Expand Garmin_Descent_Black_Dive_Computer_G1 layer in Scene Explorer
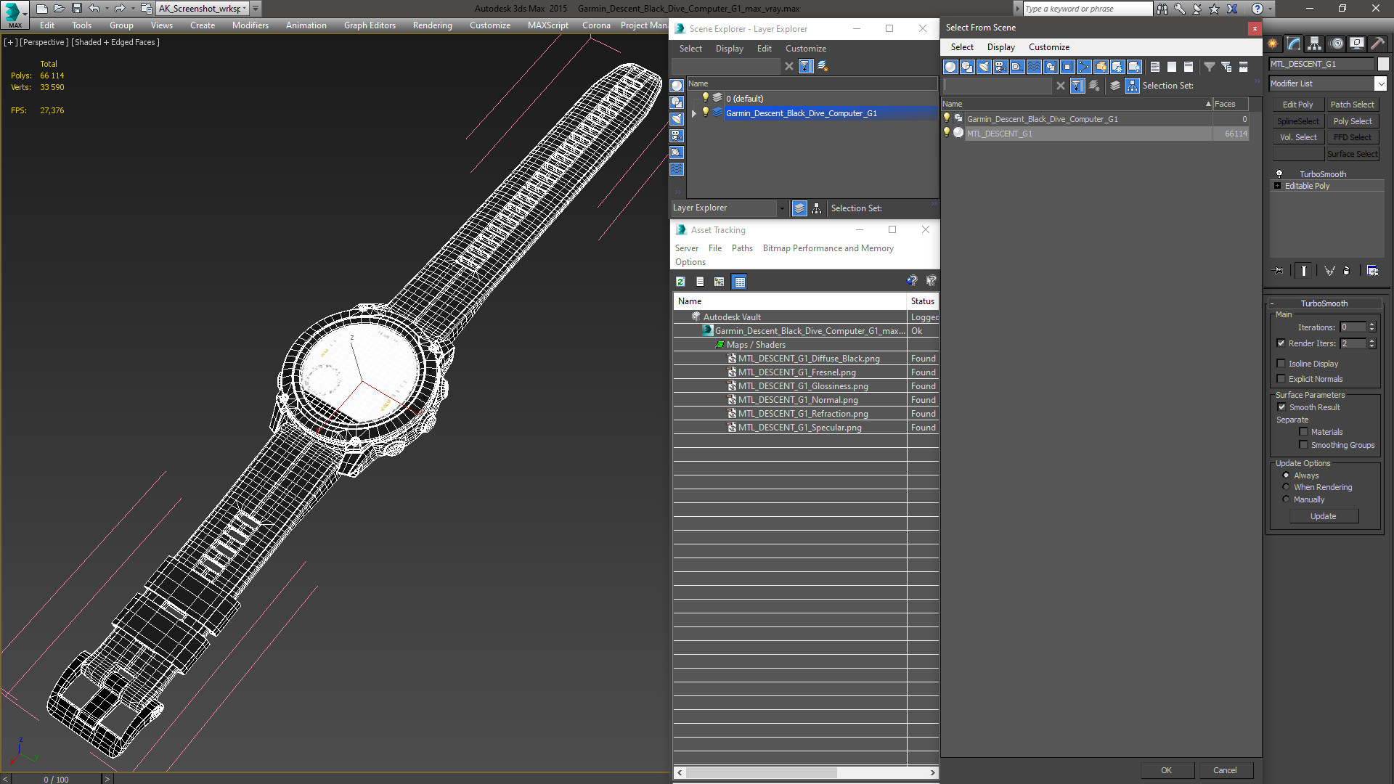Image resolution: width=1394 pixels, height=784 pixels. click(x=693, y=113)
